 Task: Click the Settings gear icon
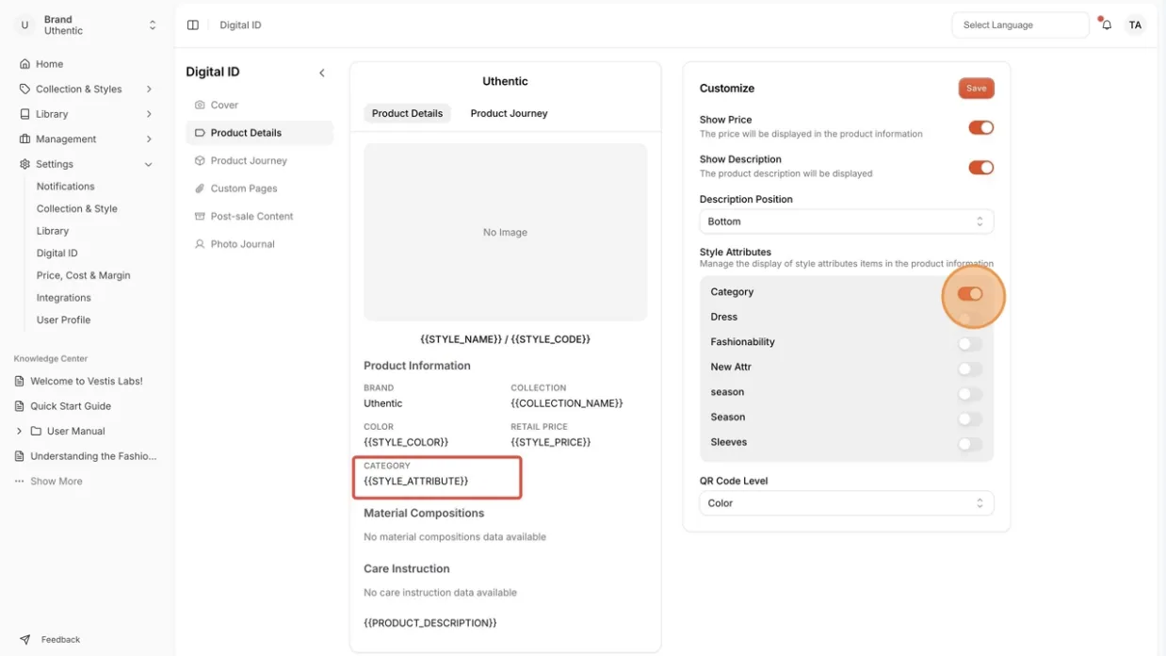pyautogui.click(x=24, y=164)
